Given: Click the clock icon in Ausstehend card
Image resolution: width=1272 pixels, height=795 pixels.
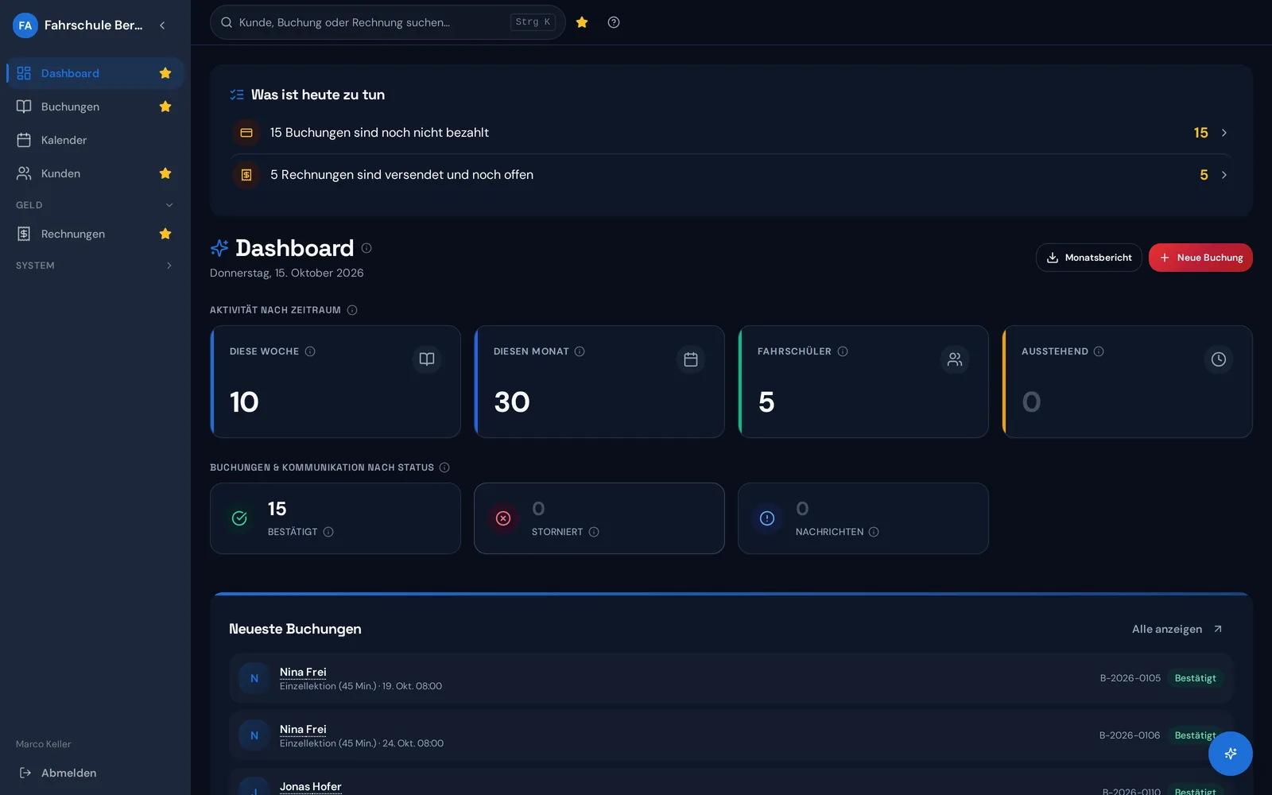Looking at the screenshot, I should [x=1219, y=359].
